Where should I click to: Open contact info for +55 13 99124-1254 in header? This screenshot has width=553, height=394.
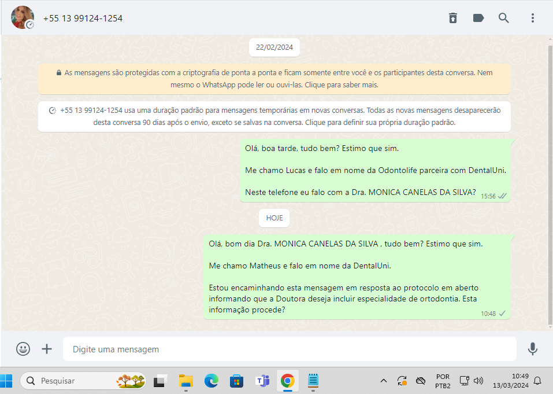coord(83,19)
